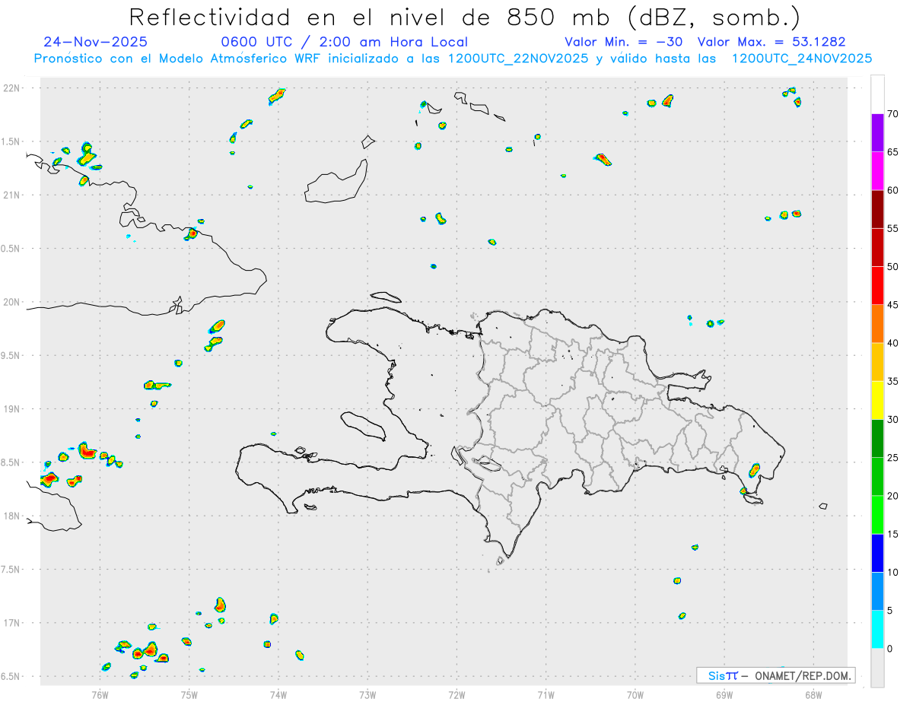Pick the dark green 25–30 dBZ colorbar segment

pos(877,439)
